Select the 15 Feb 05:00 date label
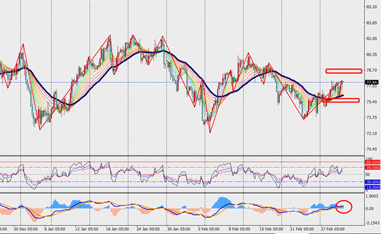The height and width of the screenshot is (234, 381). pos(271,229)
